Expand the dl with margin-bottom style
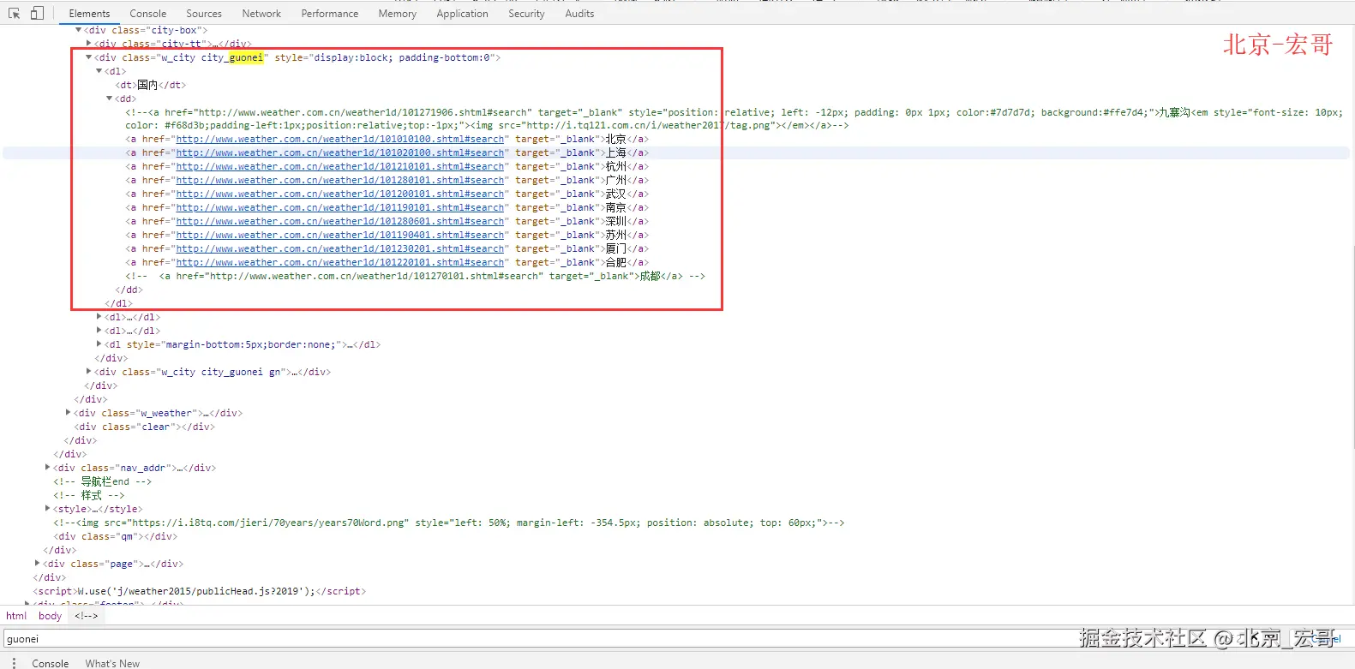Viewport: 1355px width, 669px height. [99, 344]
